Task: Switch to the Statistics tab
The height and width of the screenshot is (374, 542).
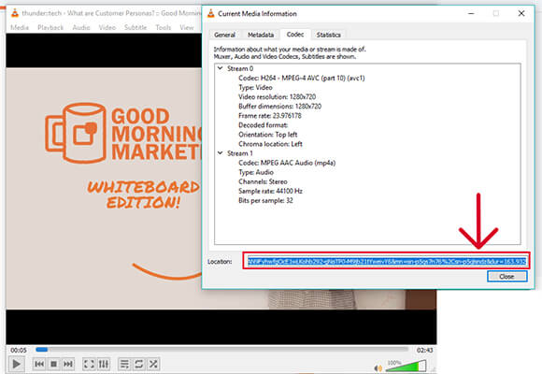Action: (328, 35)
